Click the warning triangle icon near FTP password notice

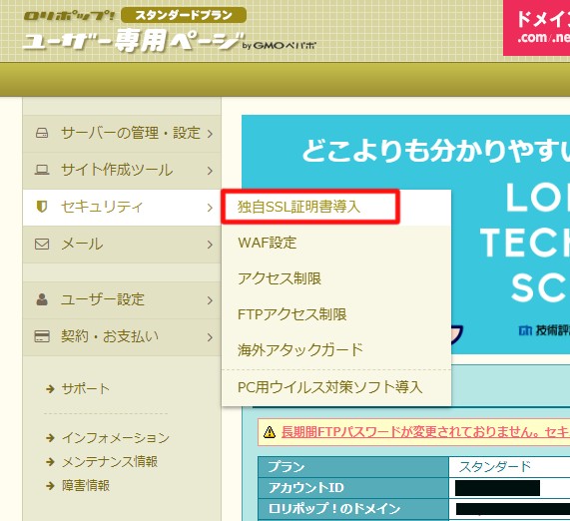(270, 432)
